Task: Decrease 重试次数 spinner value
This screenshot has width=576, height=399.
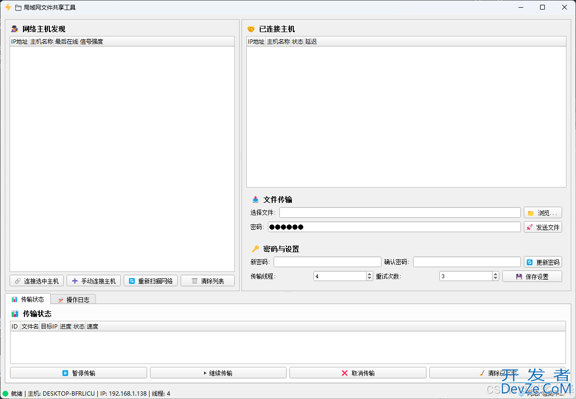Action: pyautogui.click(x=495, y=279)
